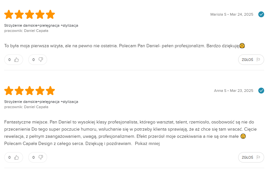Collapse Anna's review with Pokaż mniej
This screenshot has width=270, height=173.
[148, 143]
